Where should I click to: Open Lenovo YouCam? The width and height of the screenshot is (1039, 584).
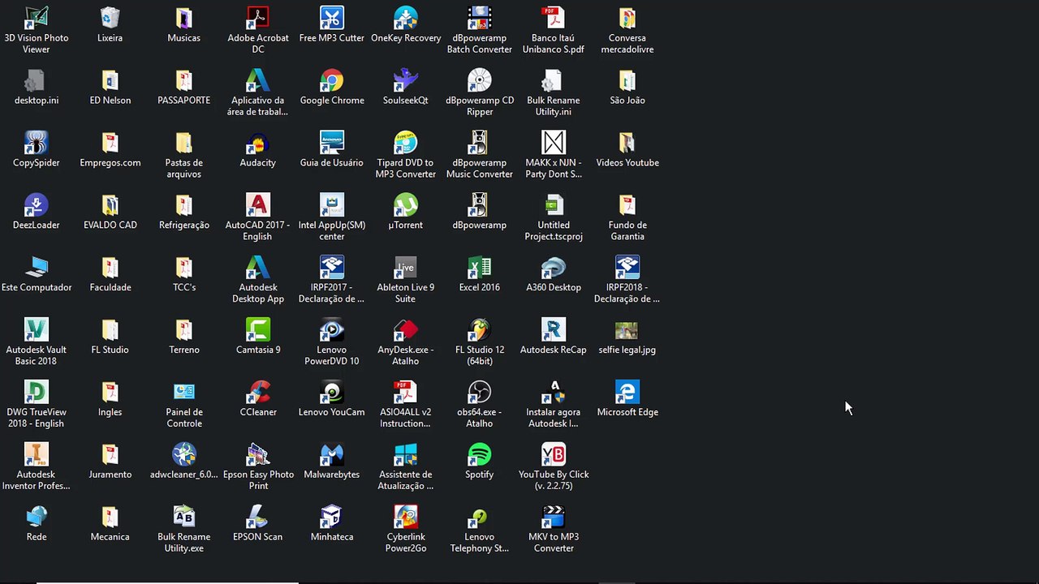(332, 393)
